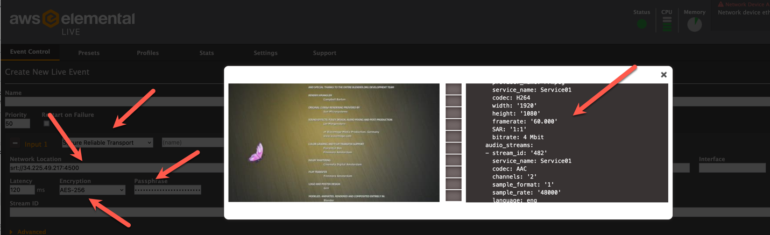The image size is (770, 235).
Task: Open the Secure Reliable Transport input type dropdown
Action: click(107, 143)
